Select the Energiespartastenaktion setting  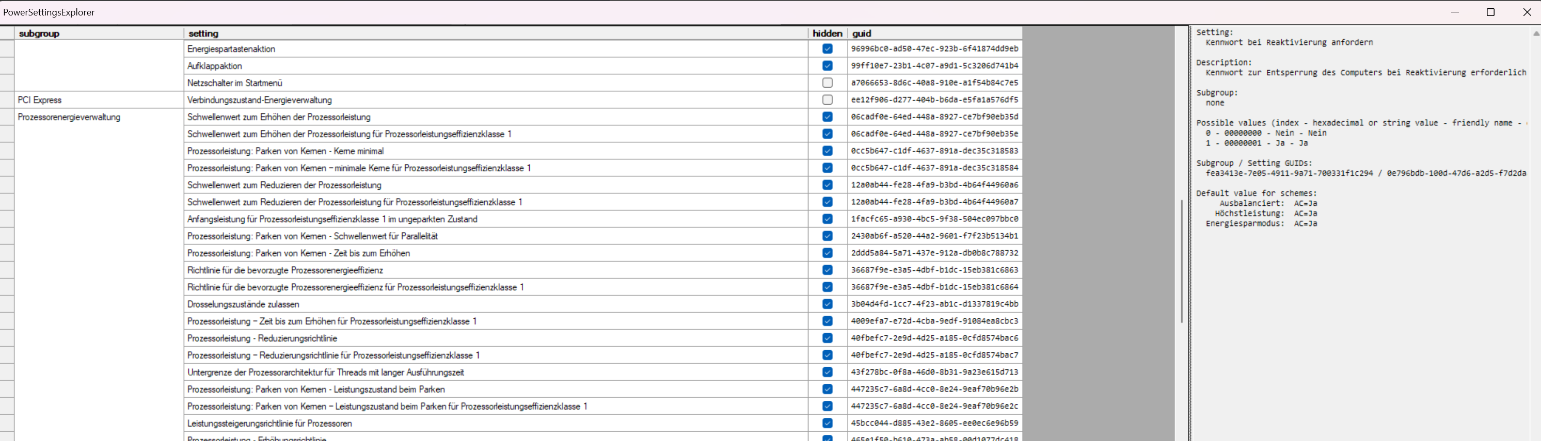(496, 49)
